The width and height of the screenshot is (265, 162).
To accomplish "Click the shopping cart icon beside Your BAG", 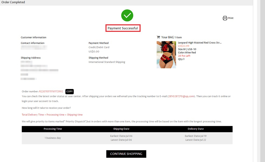I will coord(158,37).
